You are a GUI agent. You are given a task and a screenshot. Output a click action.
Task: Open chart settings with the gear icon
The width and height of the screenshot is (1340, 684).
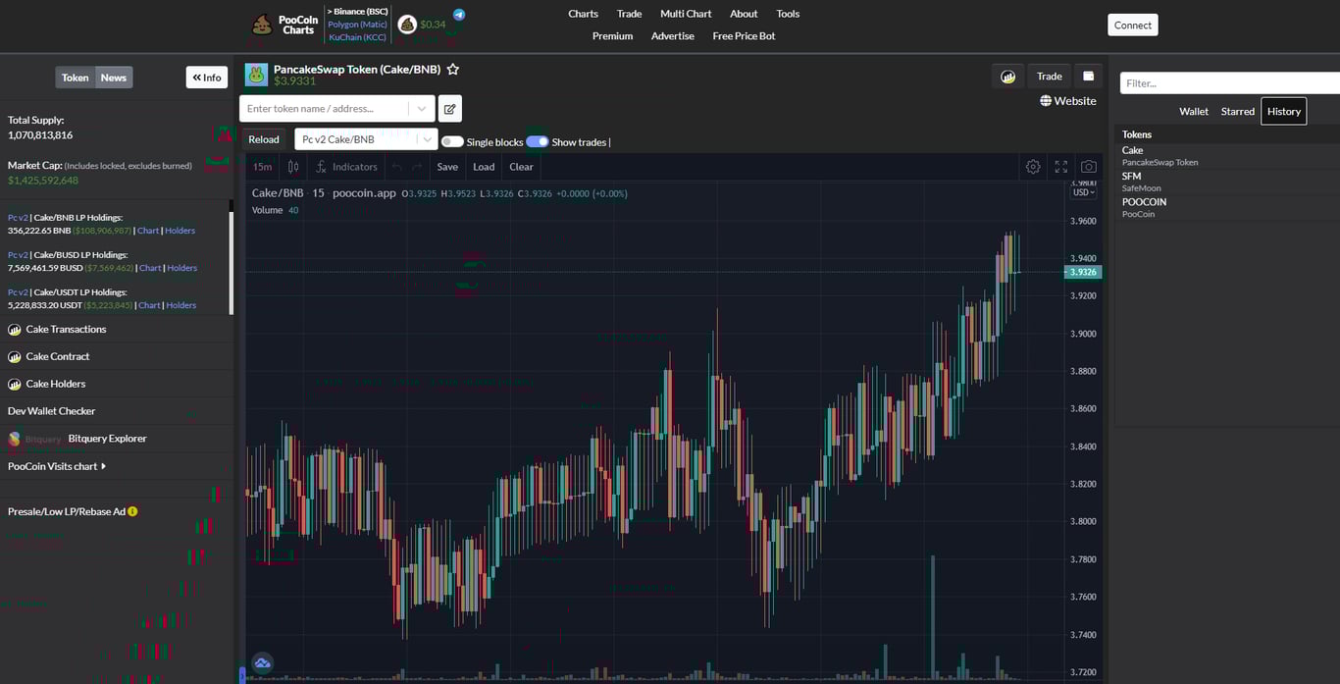pyautogui.click(x=1033, y=166)
